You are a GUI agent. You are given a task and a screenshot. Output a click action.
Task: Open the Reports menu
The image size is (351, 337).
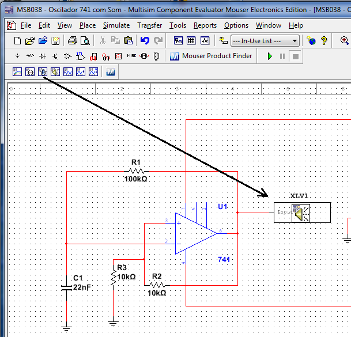[x=205, y=25]
